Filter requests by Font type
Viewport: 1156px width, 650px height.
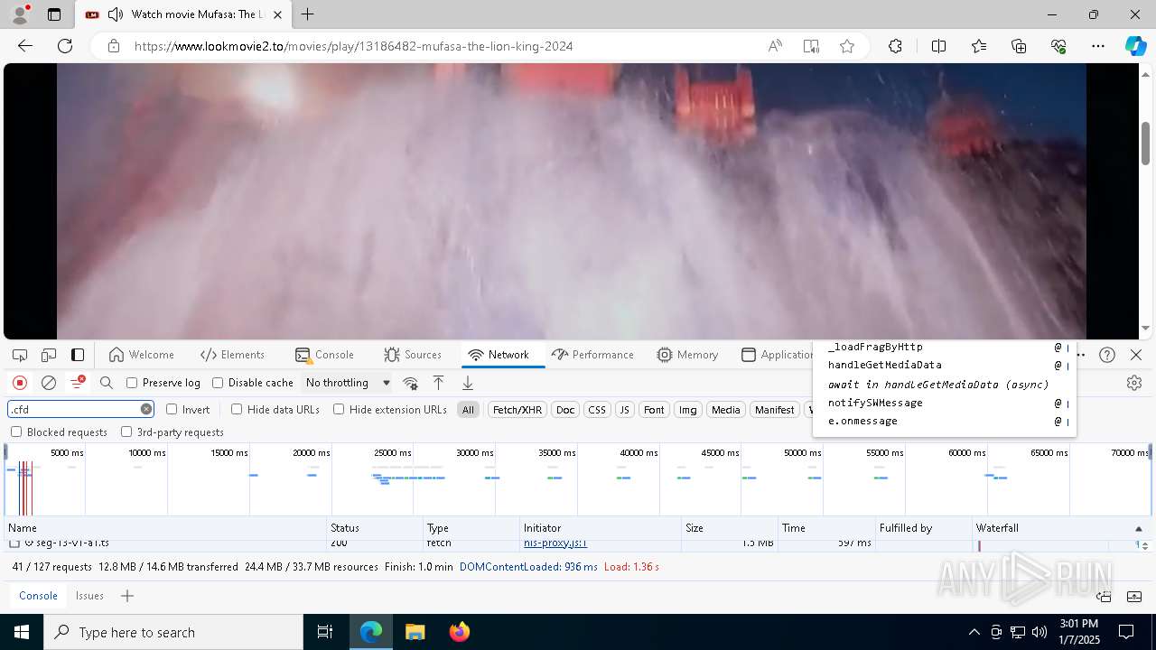[x=654, y=410]
